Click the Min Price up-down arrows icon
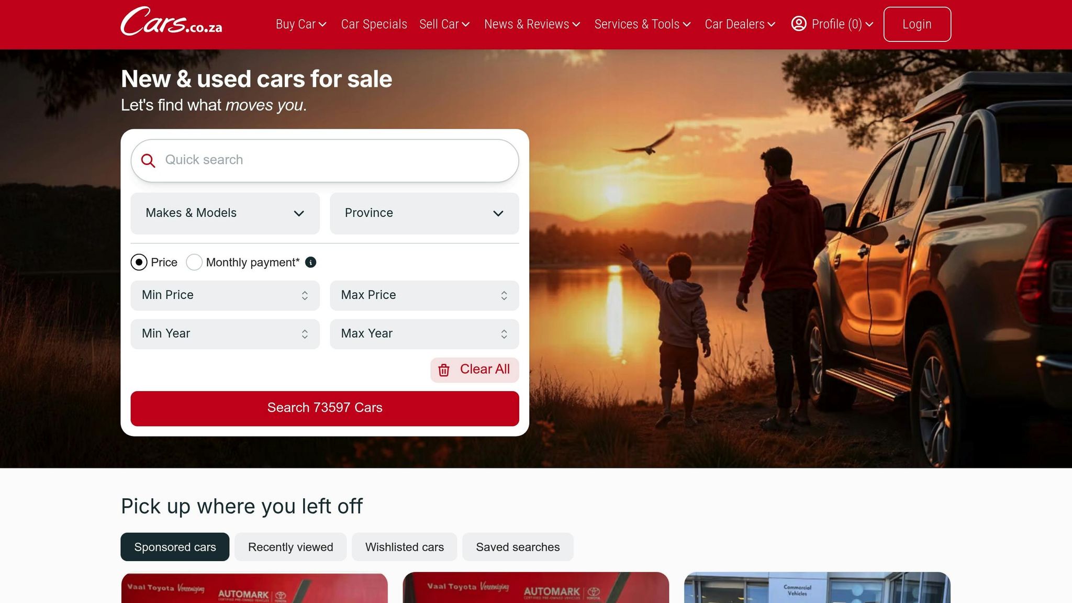Screen dimensions: 1072x603 [305, 295]
